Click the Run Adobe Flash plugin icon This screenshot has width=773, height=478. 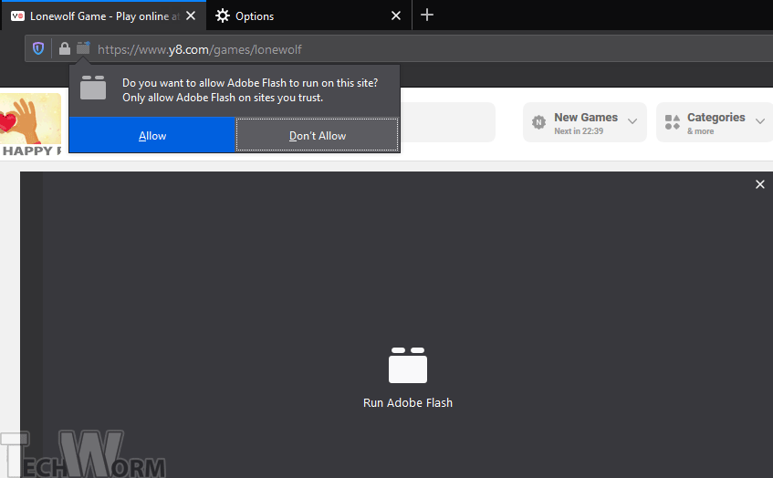tap(408, 365)
